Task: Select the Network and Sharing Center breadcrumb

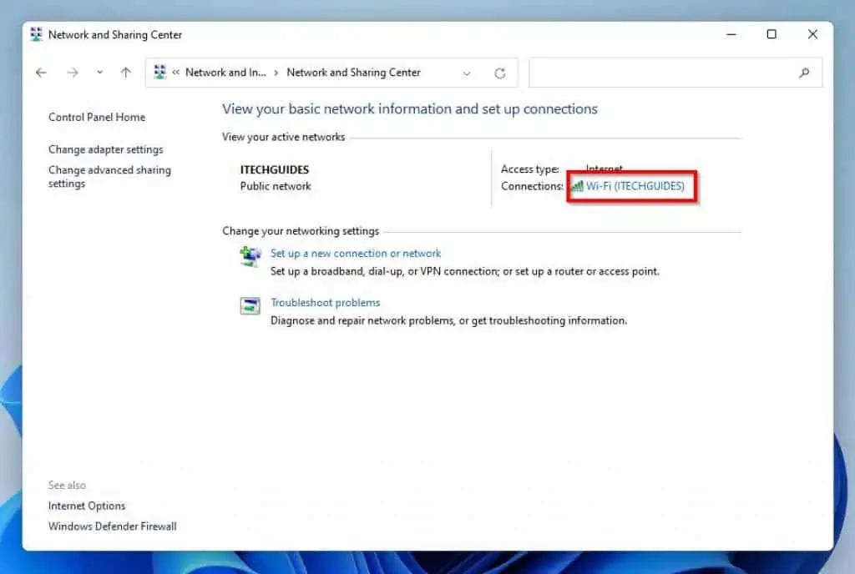Action: coord(355,73)
